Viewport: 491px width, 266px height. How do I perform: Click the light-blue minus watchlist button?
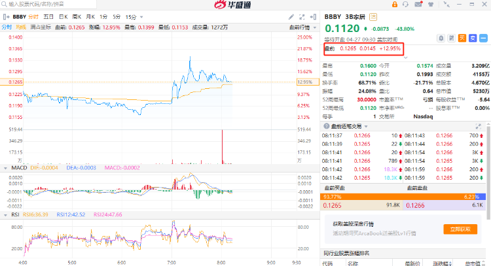tap(483, 38)
